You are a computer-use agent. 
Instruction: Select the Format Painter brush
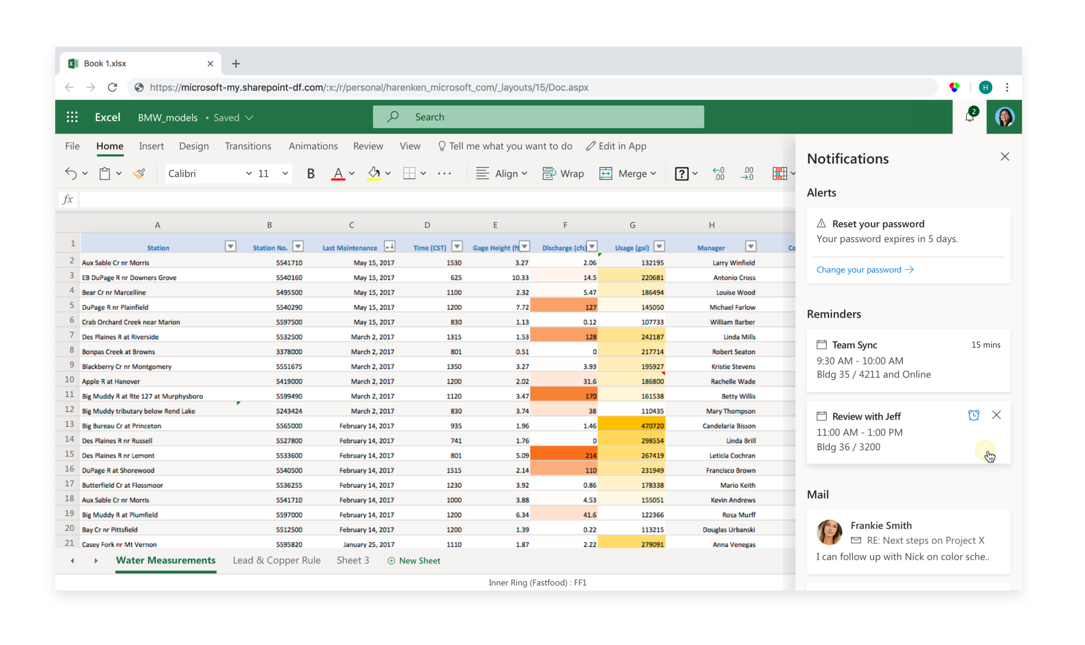(x=139, y=174)
